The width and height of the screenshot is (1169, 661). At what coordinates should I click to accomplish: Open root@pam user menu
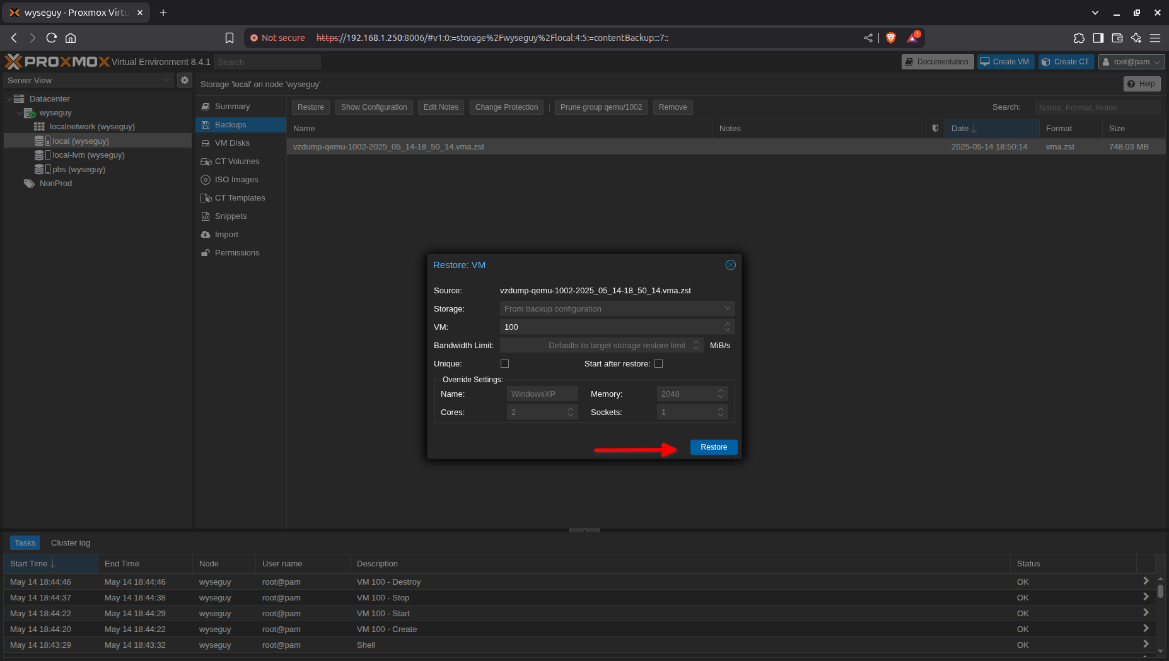1132,62
